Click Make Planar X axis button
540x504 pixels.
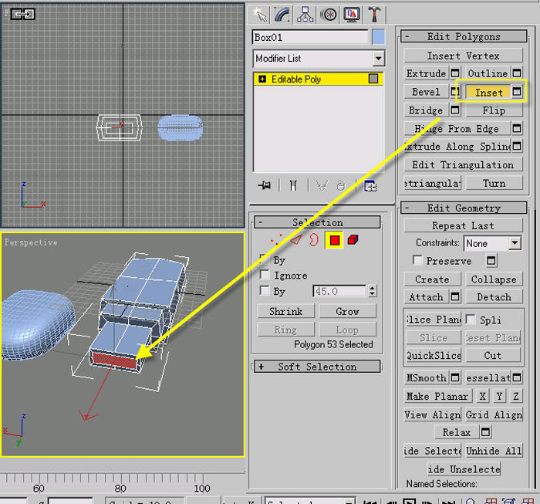pyautogui.click(x=482, y=396)
